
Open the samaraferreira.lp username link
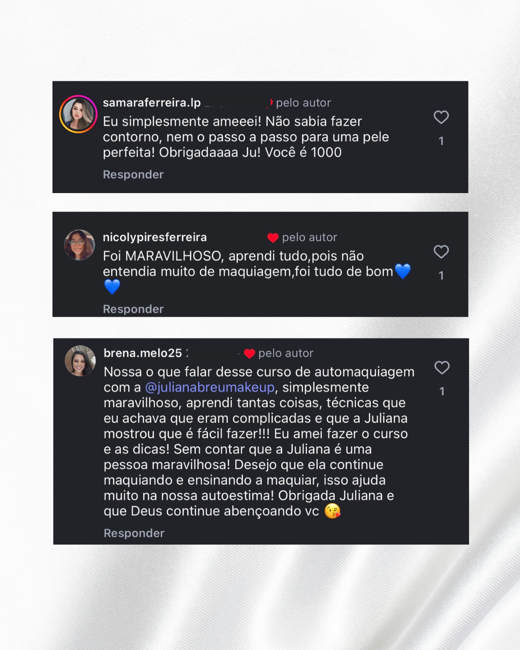pos(152,103)
